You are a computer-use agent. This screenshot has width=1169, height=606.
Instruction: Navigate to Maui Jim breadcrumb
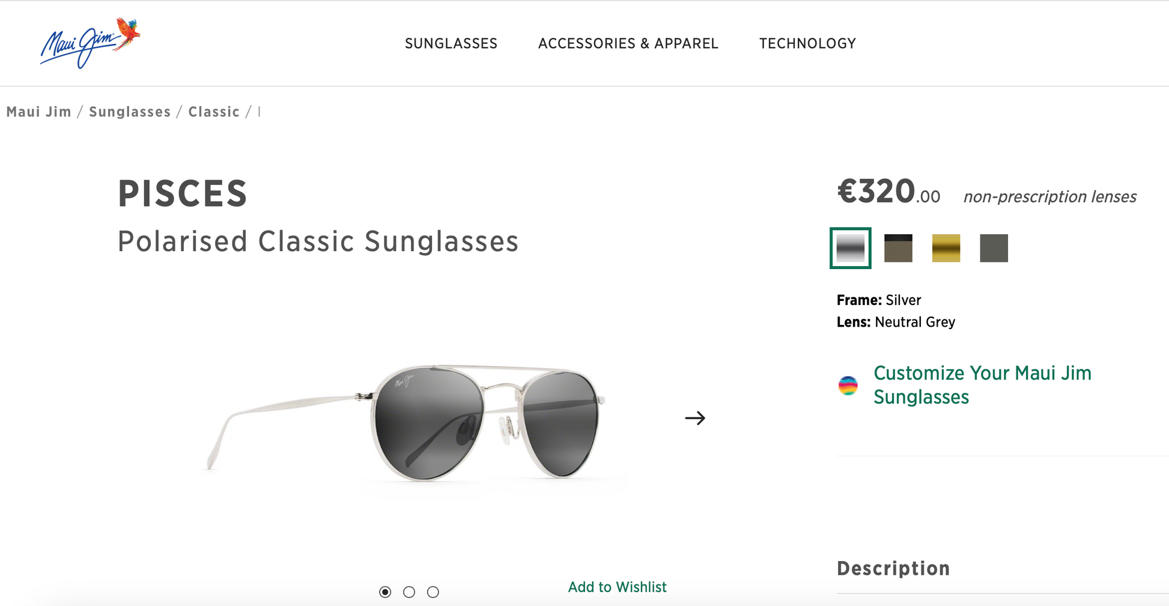[38, 111]
